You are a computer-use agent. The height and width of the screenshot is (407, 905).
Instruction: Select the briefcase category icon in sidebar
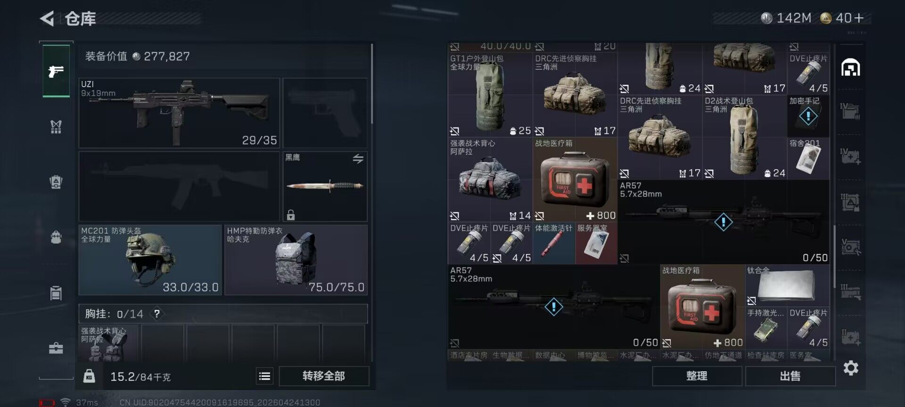pyautogui.click(x=56, y=348)
